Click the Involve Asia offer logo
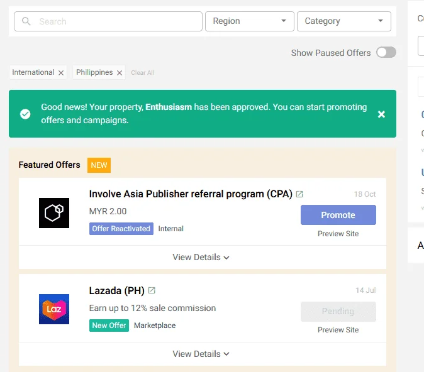Image resolution: width=424 pixels, height=372 pixels. pos(54,213)
